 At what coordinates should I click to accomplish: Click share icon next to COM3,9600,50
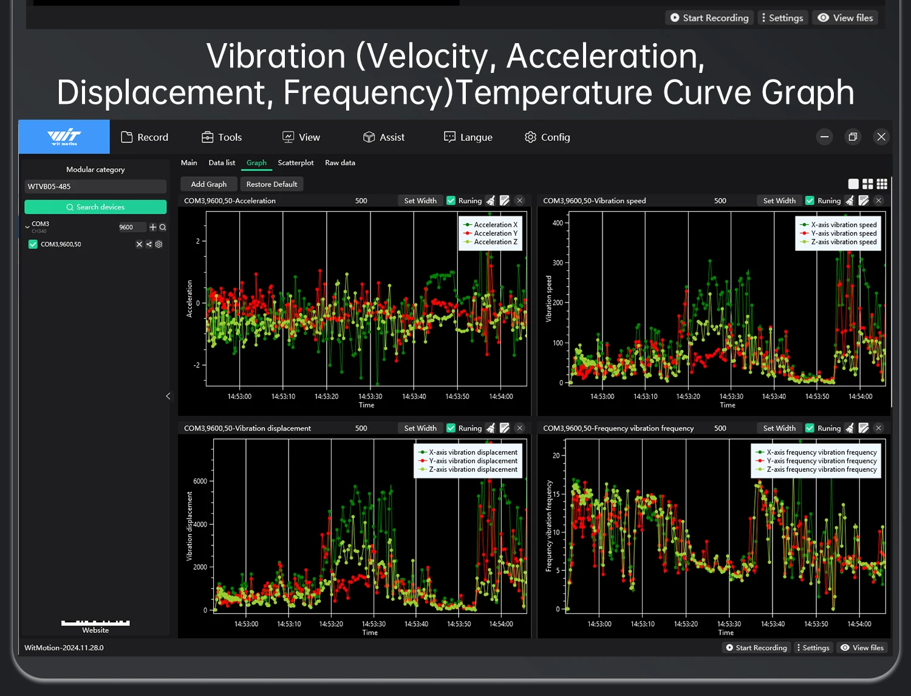pos(149,244)
